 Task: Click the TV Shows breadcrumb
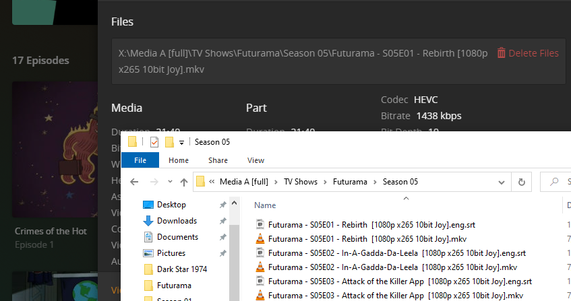coord(301,182)
